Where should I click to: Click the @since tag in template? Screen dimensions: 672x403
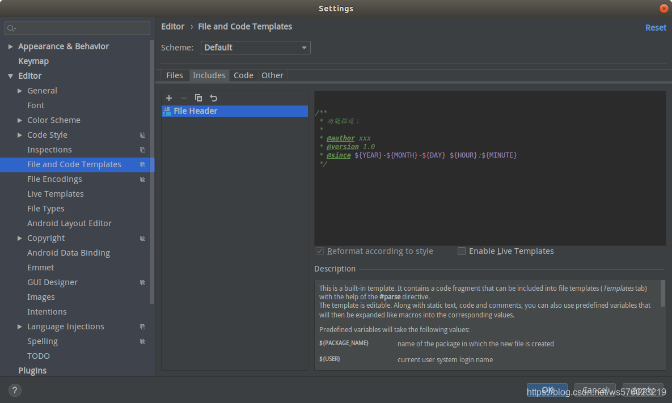click(339, 155)
